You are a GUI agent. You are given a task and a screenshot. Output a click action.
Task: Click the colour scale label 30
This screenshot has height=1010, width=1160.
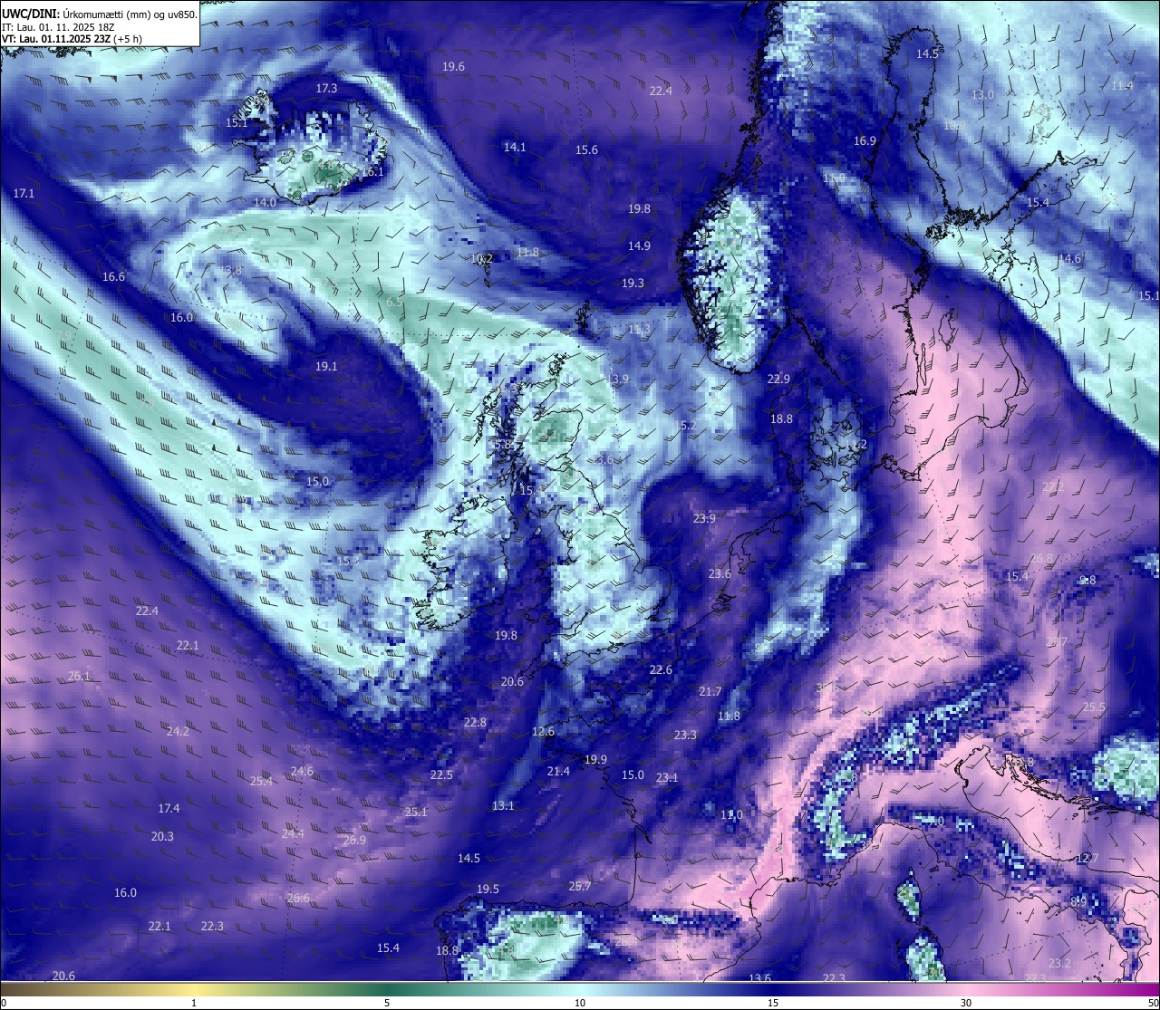966,1003
